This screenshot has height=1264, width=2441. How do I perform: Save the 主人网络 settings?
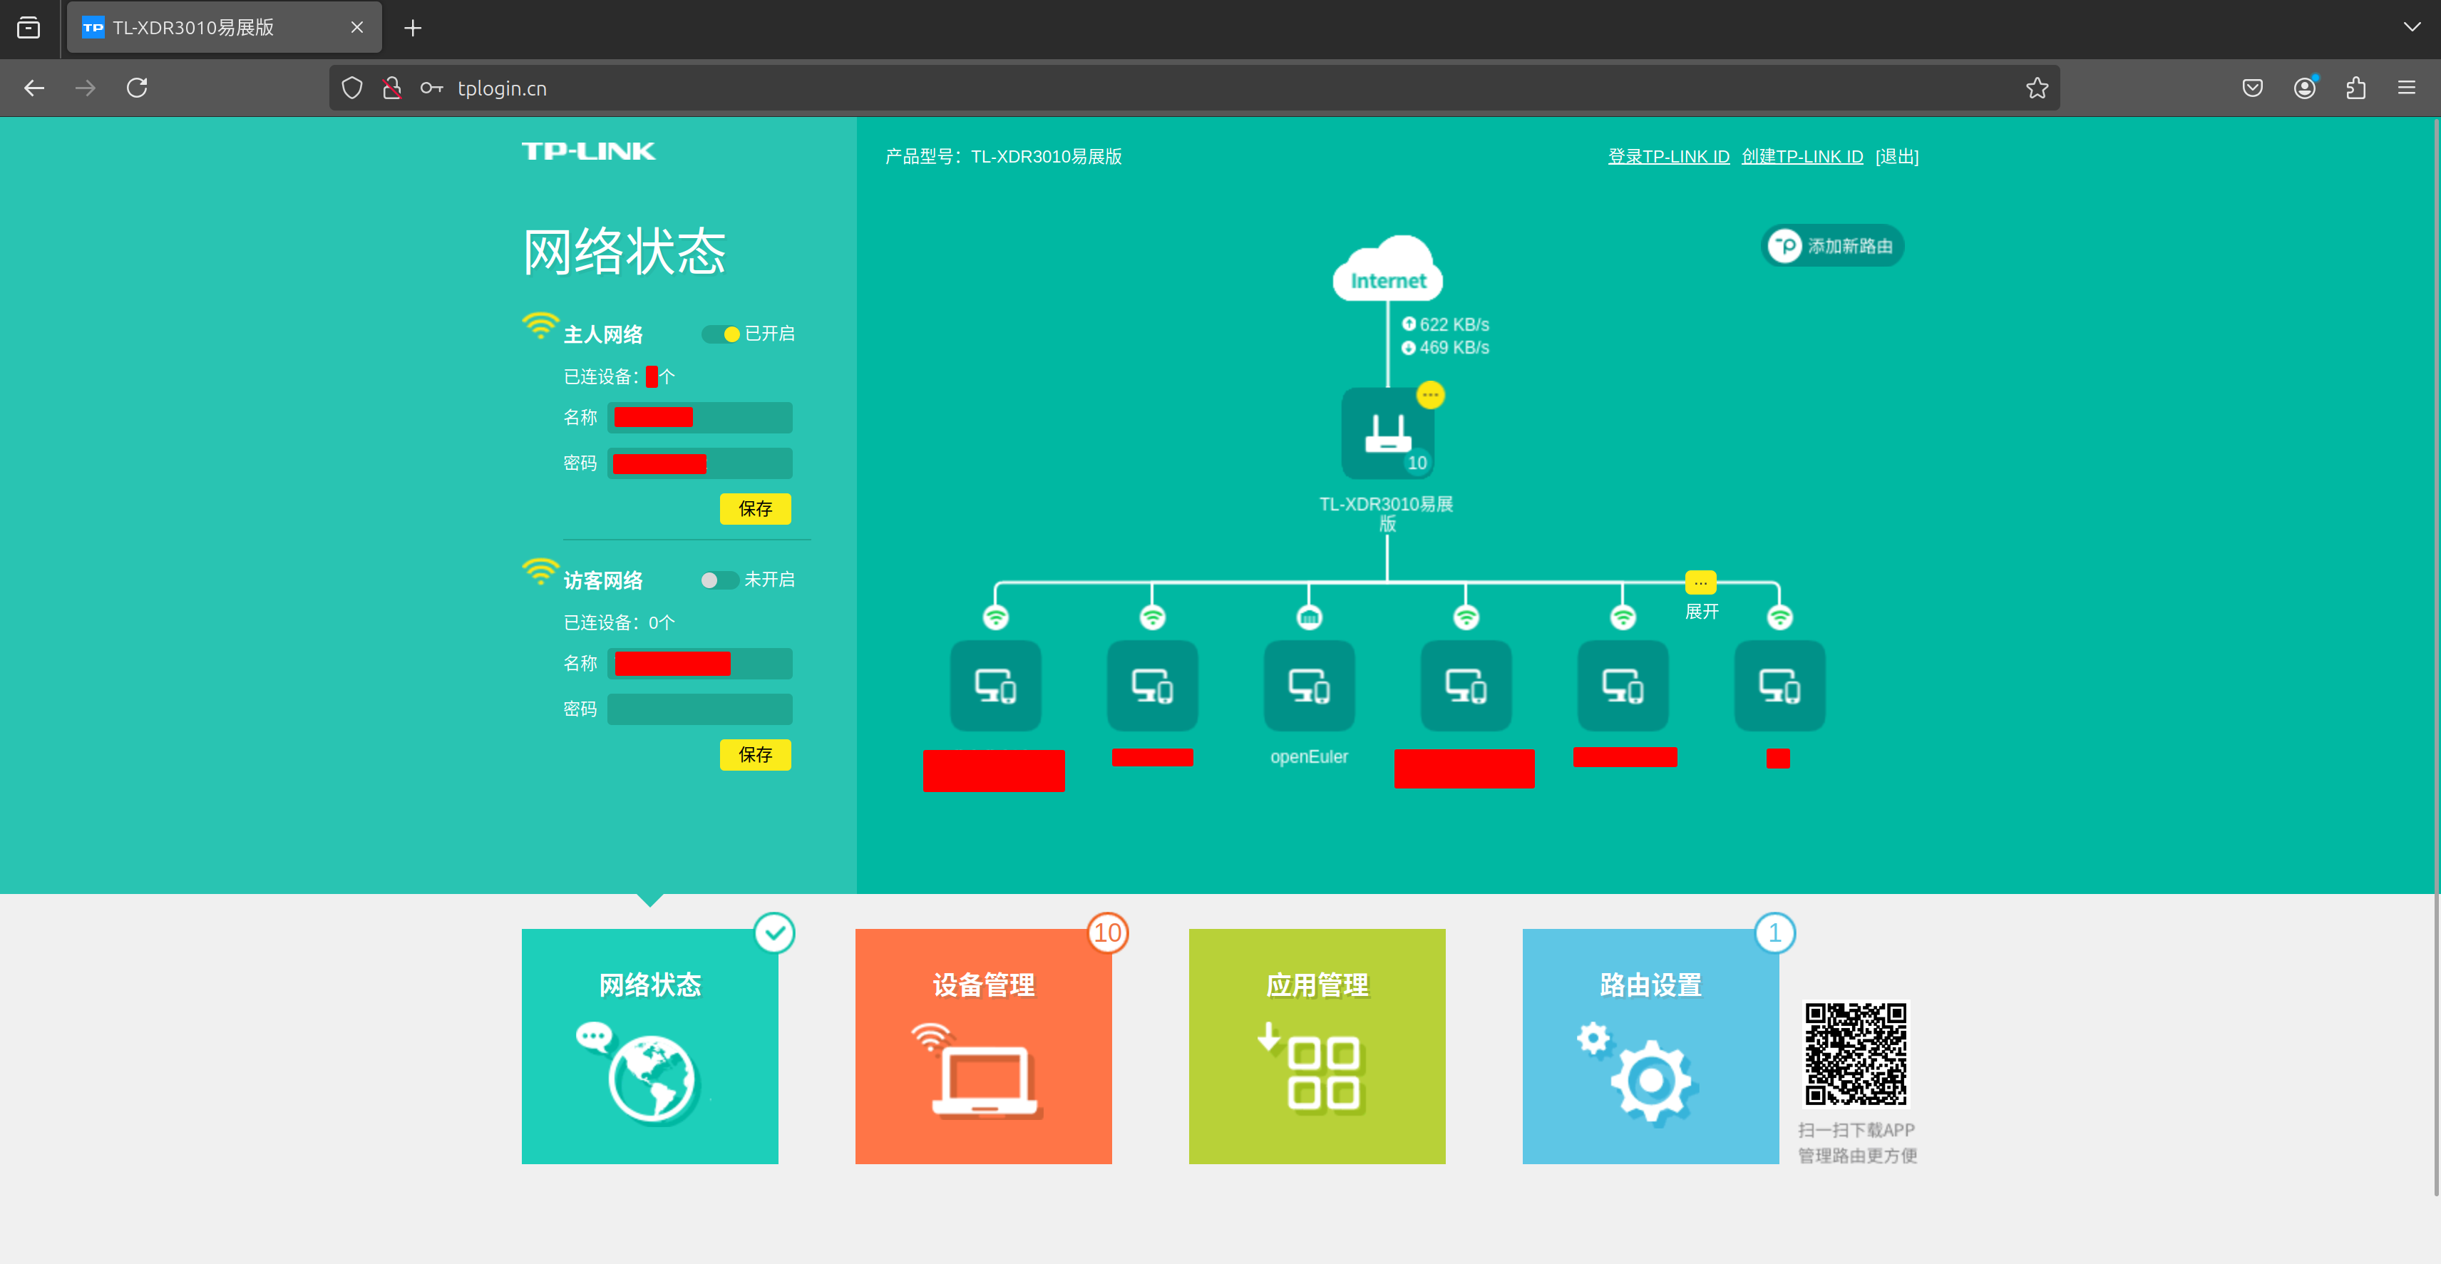click(x=755, y=509)
